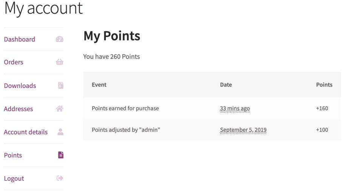The height and width of the screenshot is (194, 343).
Task: Click the Orders basket icon
Action: [59, 62]
